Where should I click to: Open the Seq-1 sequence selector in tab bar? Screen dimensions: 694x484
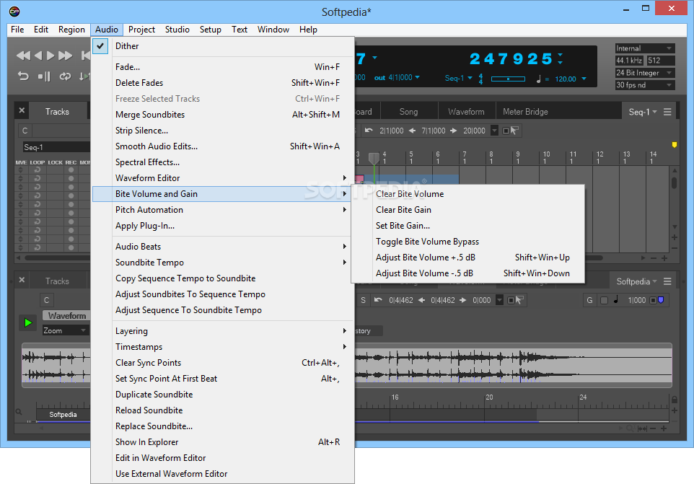click(x=643, y=112)
